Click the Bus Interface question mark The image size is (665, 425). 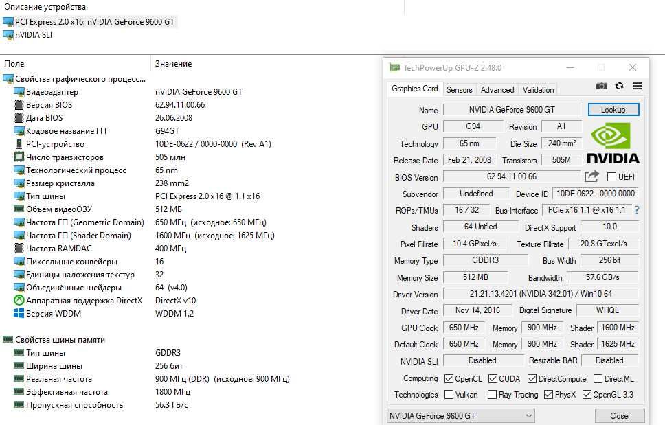(x=637, y=210)
